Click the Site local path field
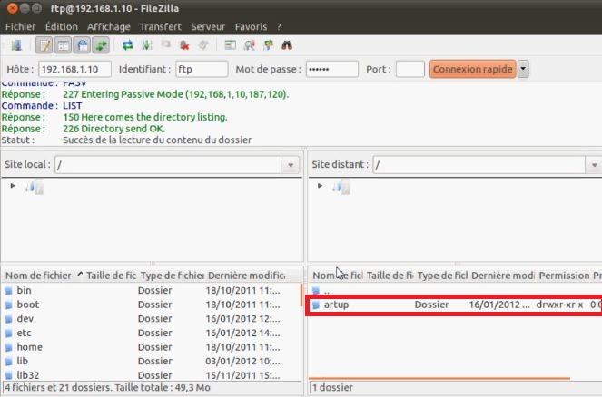This screenshot has width=602, height=397. pyautogui.click(x=168, y=165)
